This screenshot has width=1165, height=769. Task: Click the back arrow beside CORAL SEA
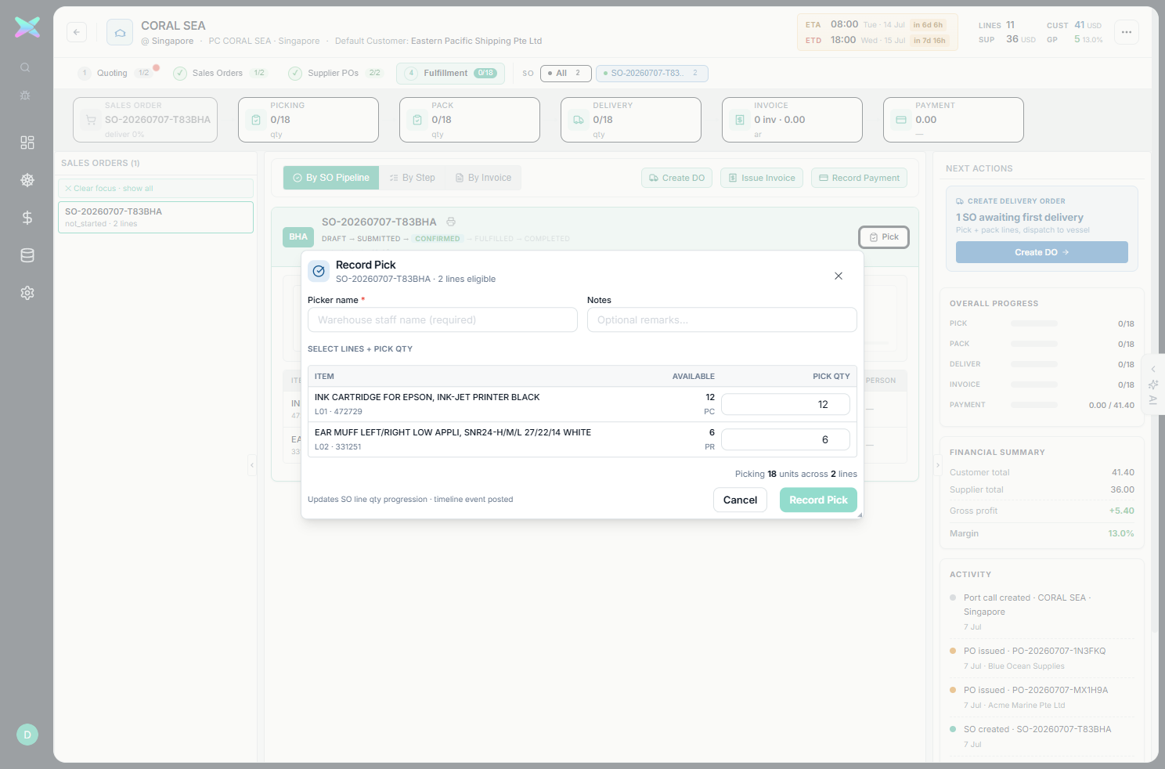(x=77, y=32)
